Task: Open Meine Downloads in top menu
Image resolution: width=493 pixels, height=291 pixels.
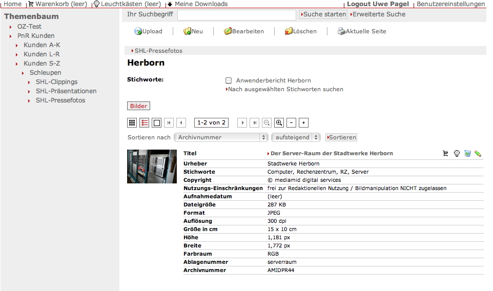Action: click(x=201, y=4)
